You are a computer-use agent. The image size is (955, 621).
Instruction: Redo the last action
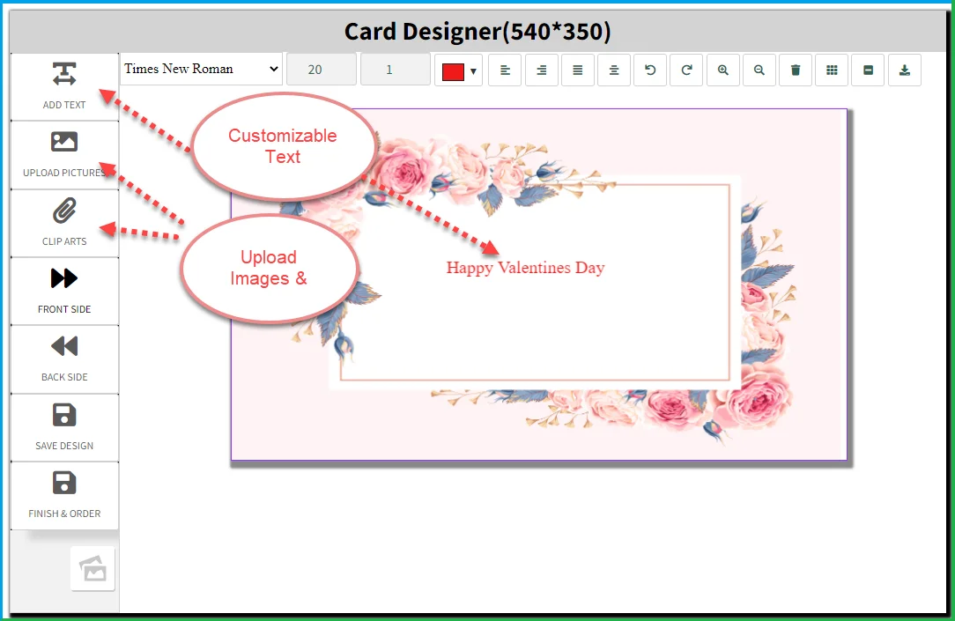686,70
